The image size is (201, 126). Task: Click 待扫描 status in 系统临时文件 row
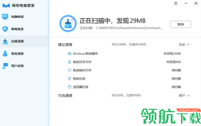point(176,70)
